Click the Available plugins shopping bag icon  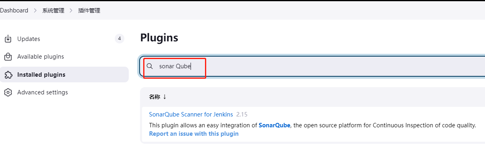pos(8,57)
